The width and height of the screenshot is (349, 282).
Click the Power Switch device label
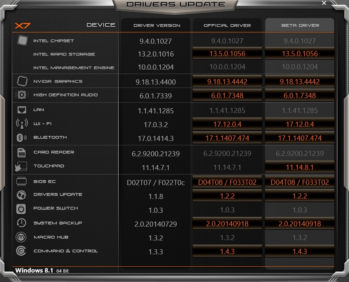(x=56, y=208)
